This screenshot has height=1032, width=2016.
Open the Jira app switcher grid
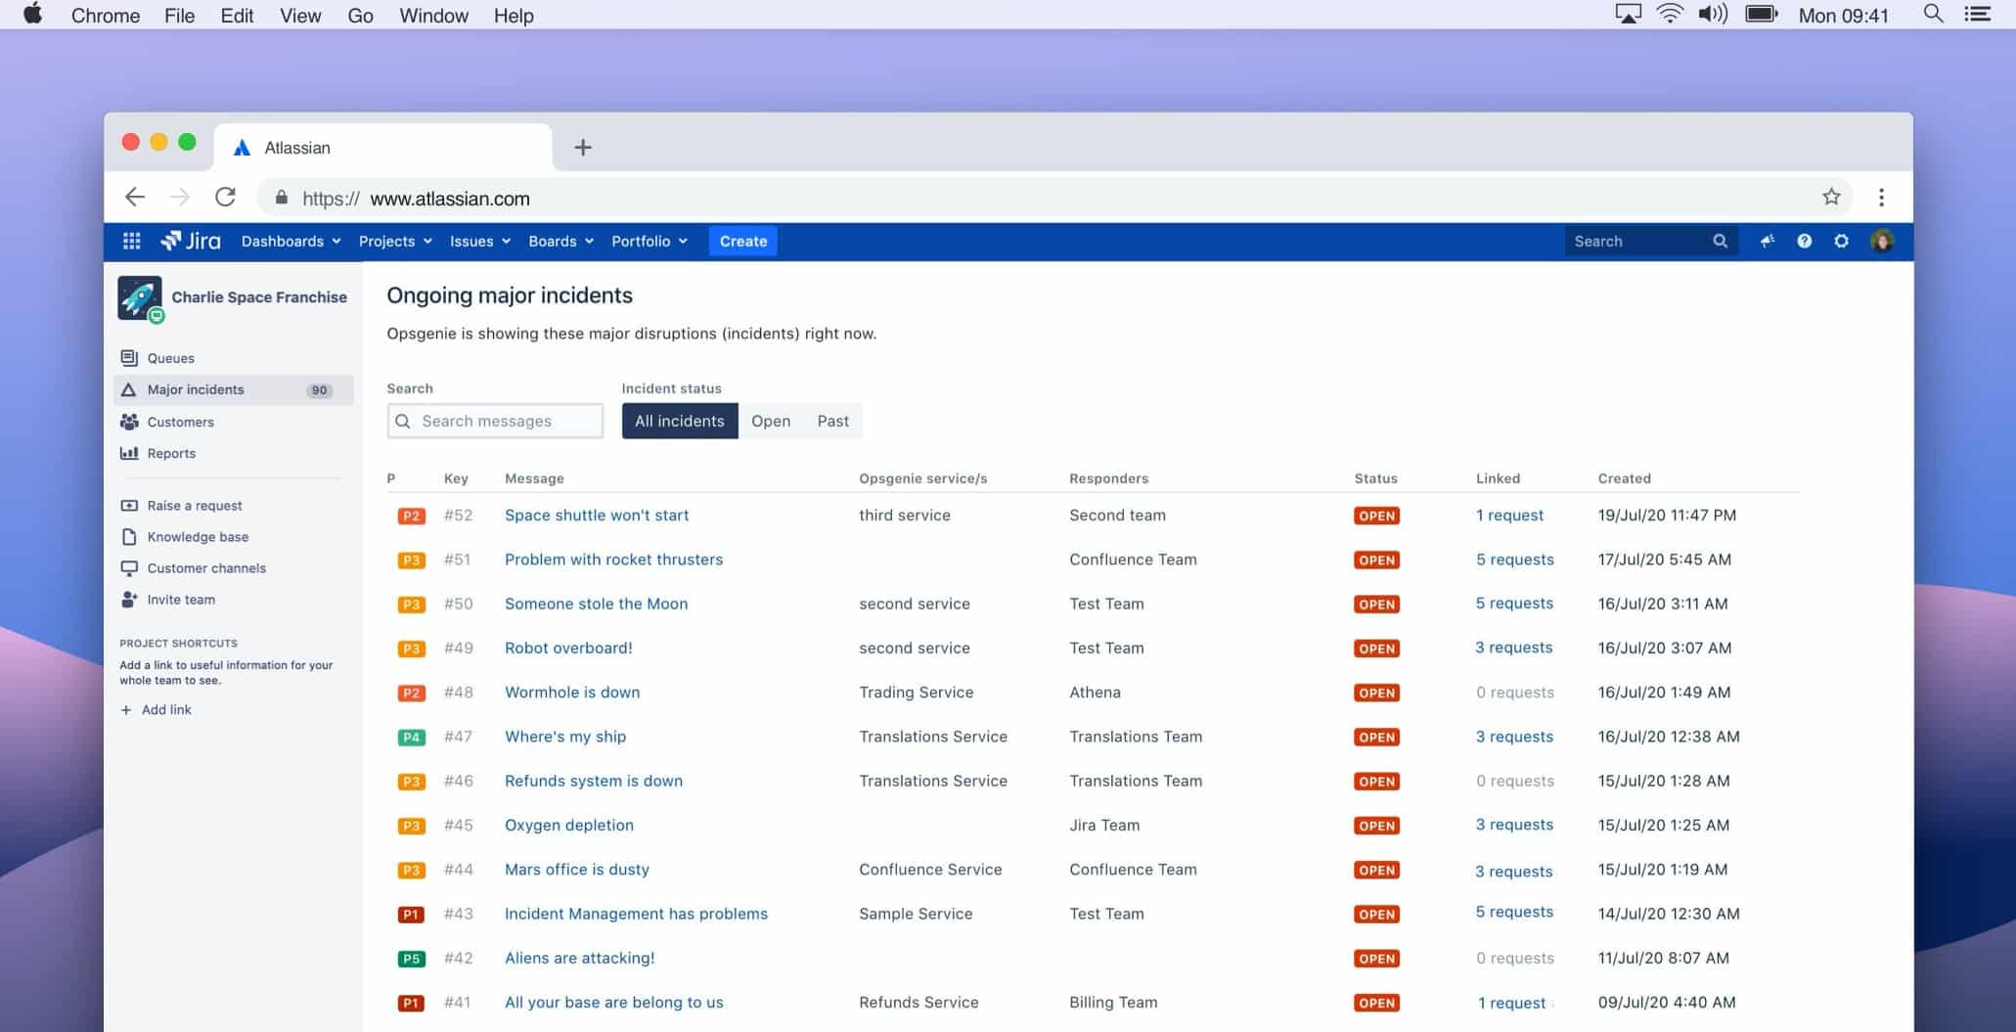pos(131,241)
